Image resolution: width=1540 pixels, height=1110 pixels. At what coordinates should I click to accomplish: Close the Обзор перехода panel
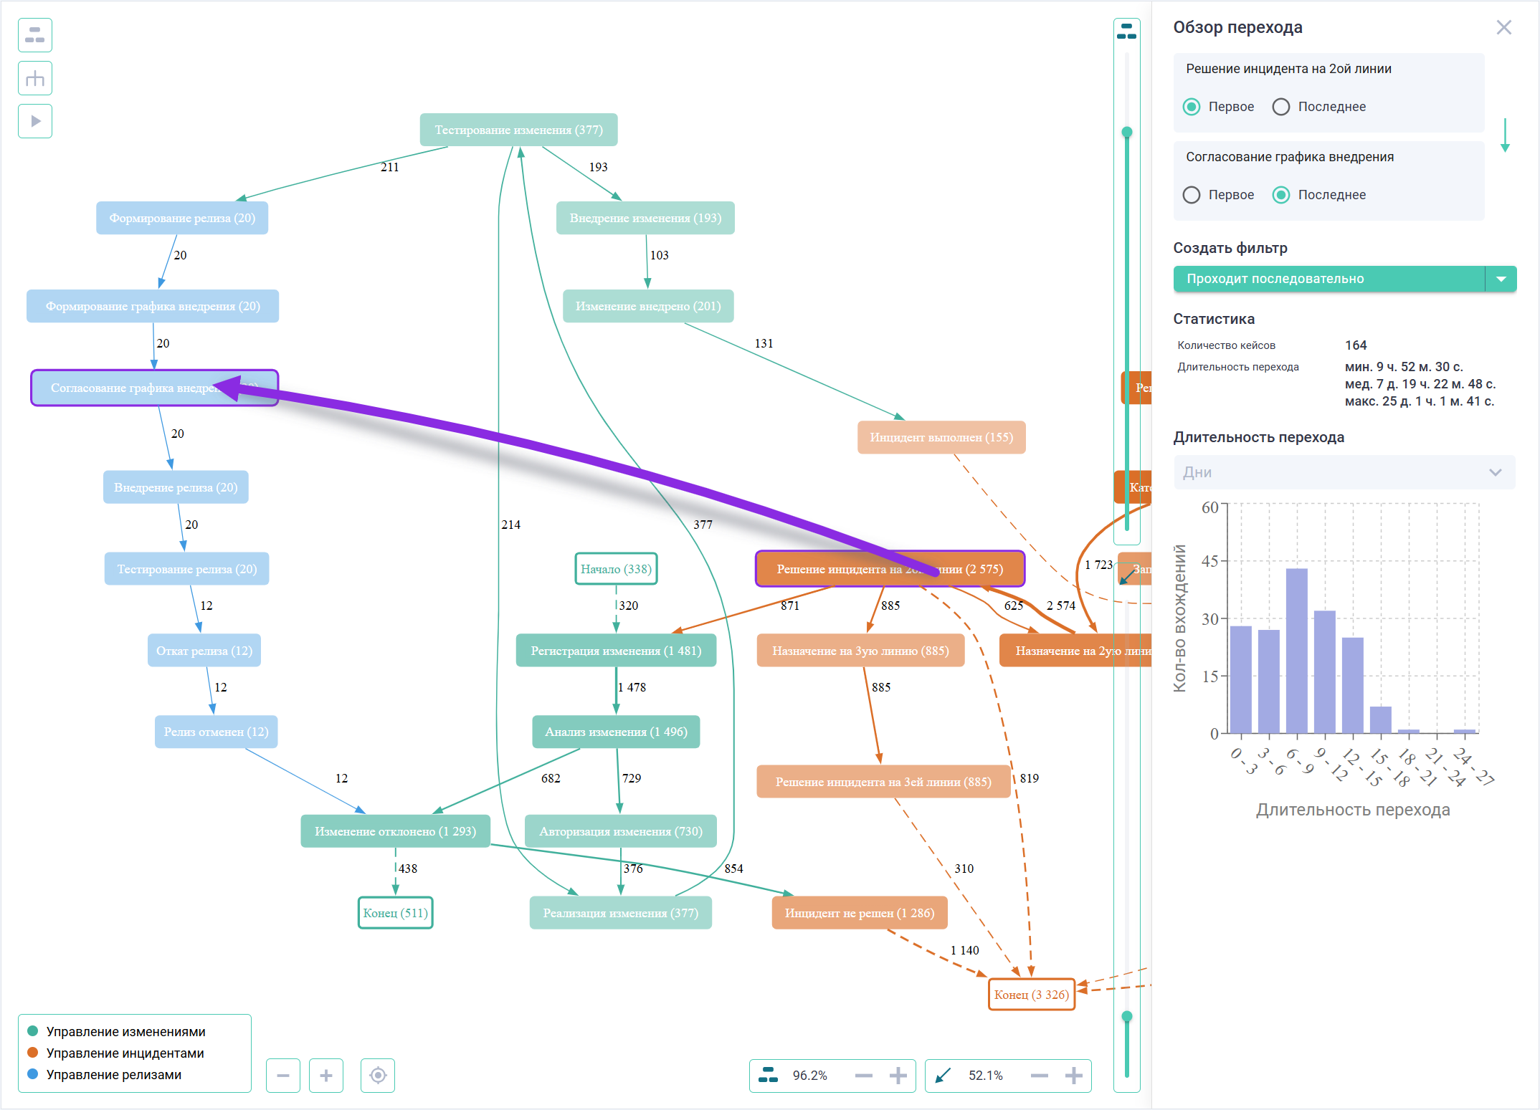coord(1503,27)
